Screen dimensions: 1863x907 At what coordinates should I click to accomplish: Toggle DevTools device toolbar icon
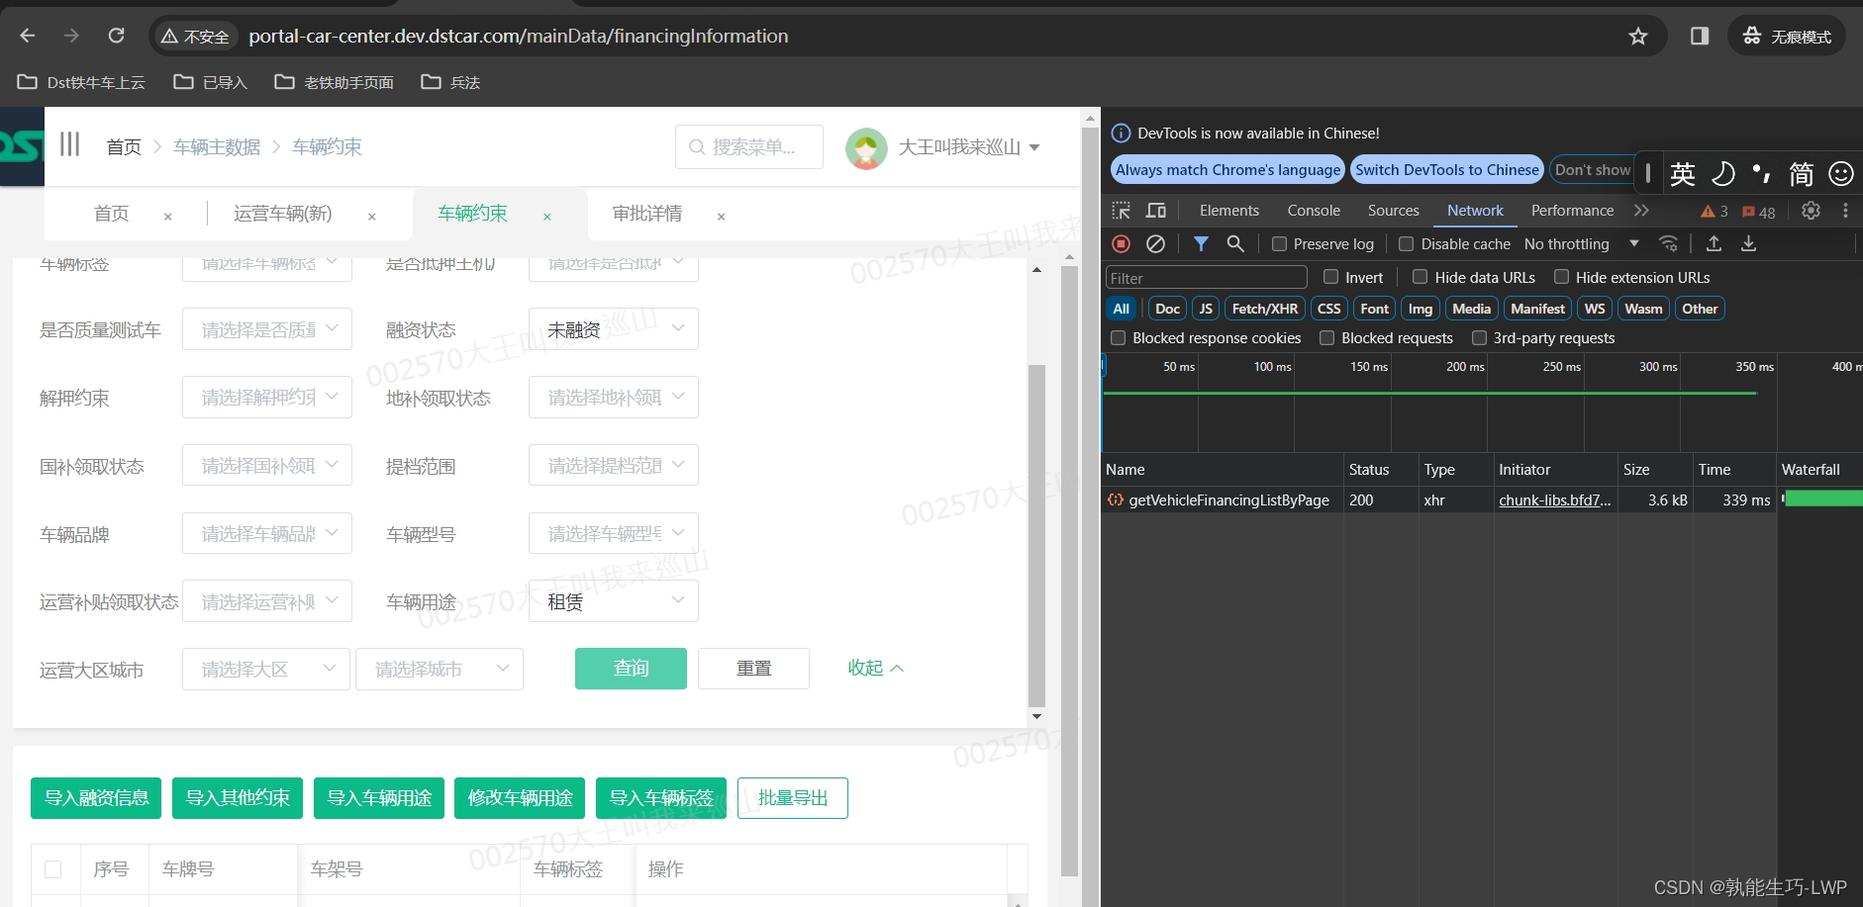(1155, 211)
